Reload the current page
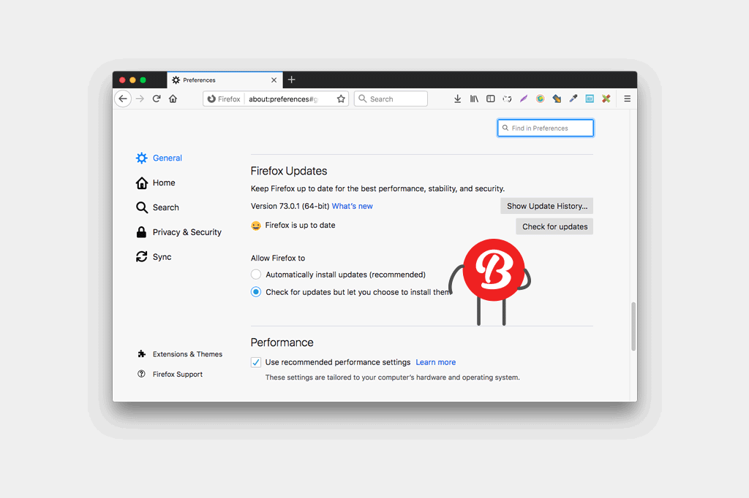 coord(157,99)
